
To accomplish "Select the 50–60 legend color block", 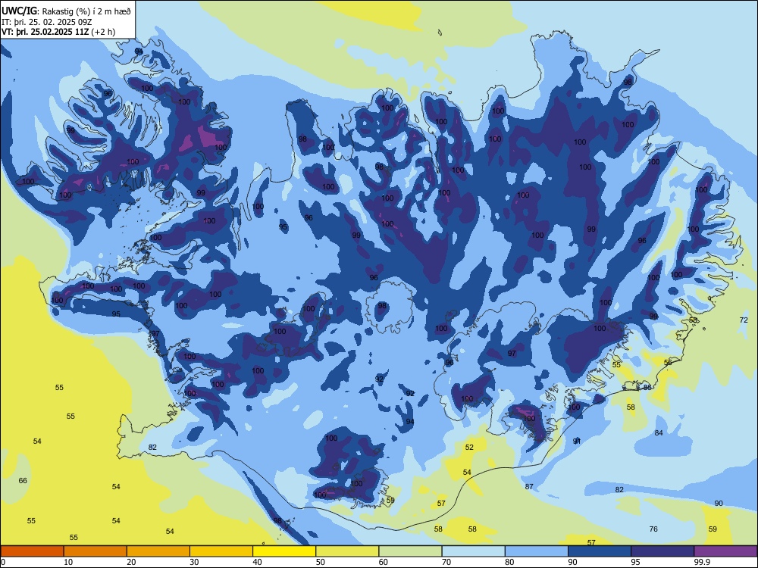I will pos(347,551).
